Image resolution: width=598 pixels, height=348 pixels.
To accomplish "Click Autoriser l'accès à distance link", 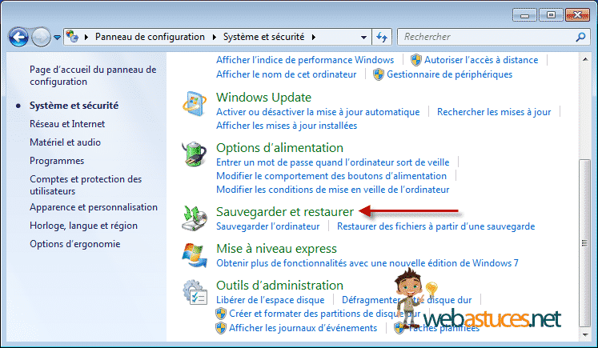I will [481, 60].
